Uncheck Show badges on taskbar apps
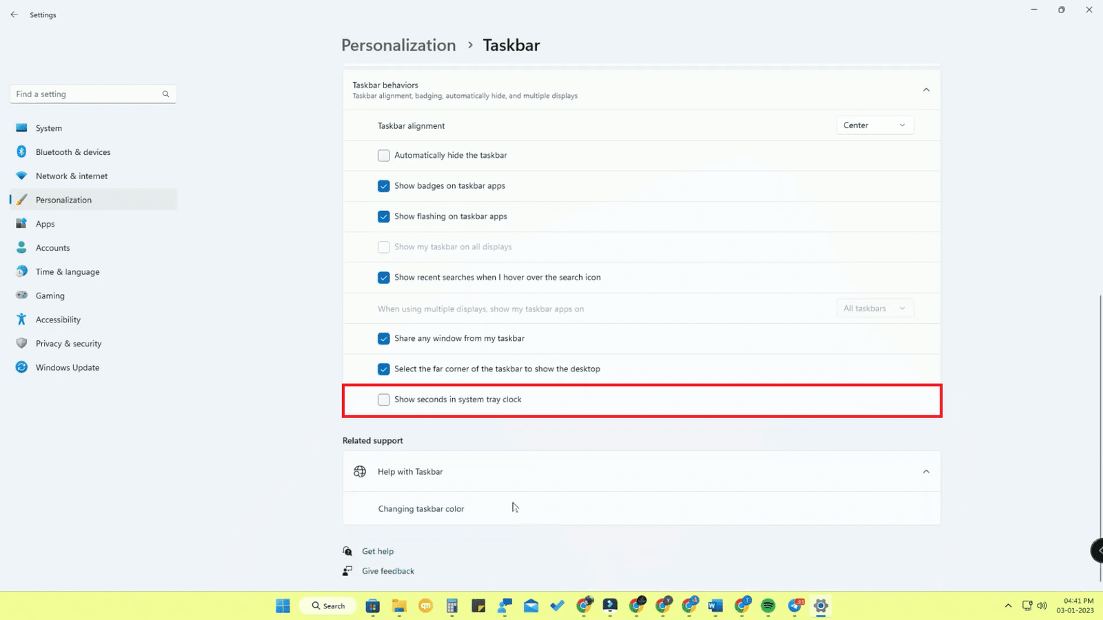This screenshot has height=620, width=1103. pos(384,186)
